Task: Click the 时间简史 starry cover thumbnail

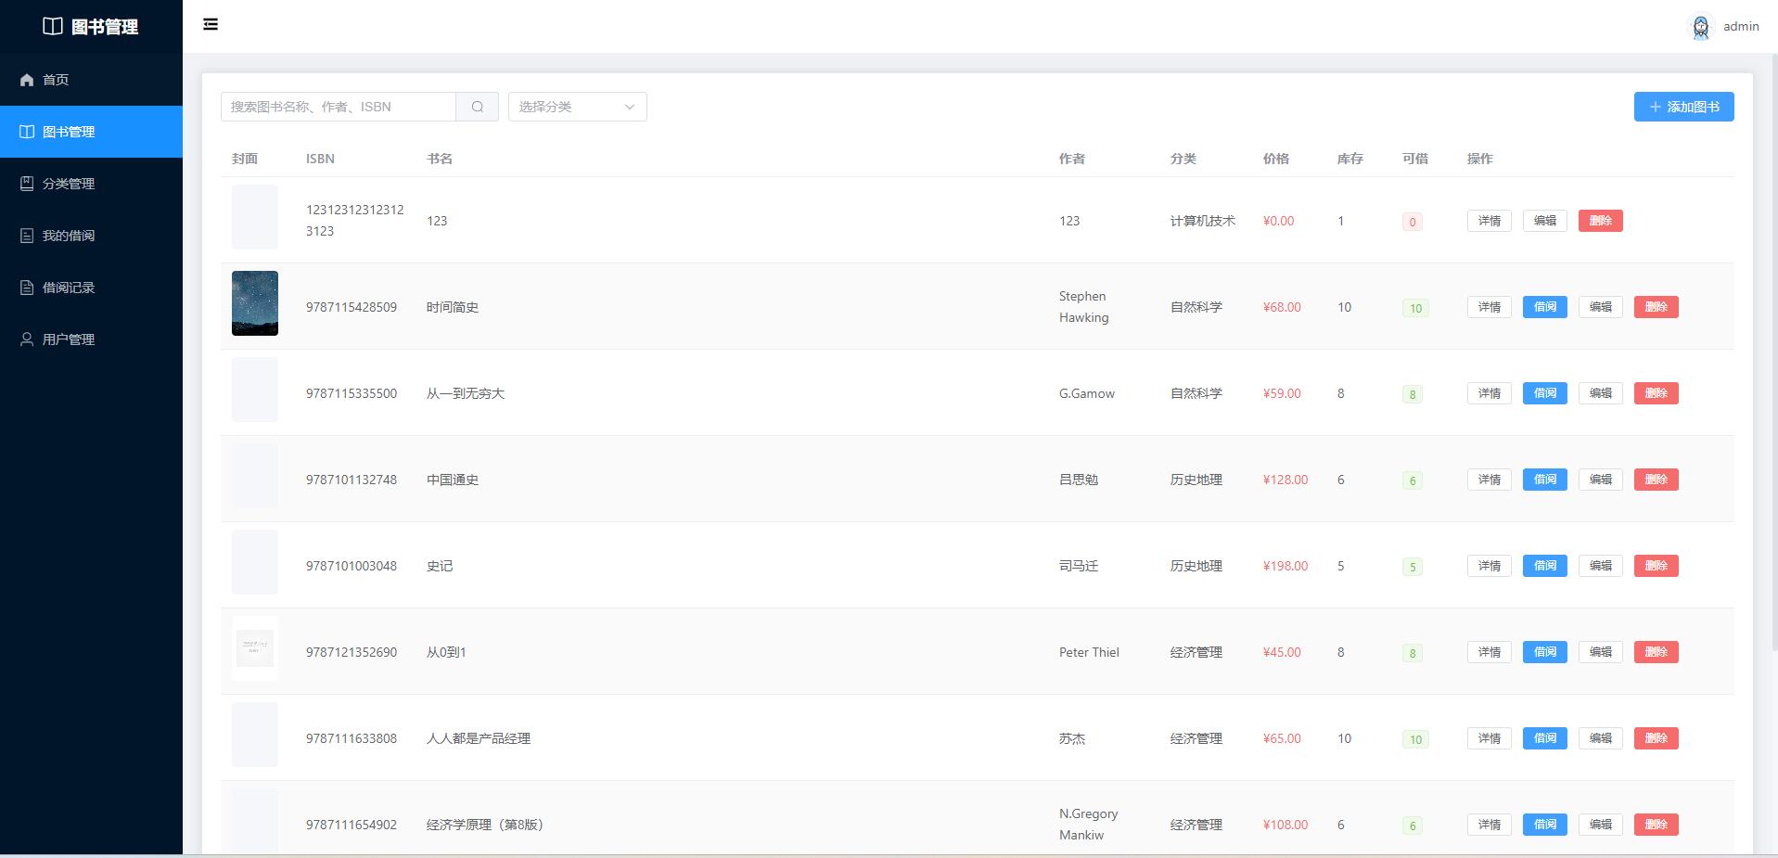Action: pos(254,303)
